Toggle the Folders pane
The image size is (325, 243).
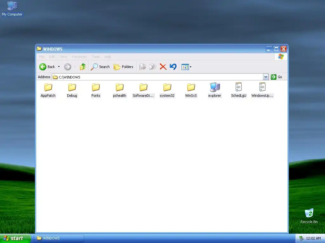[x=123, y=67]
